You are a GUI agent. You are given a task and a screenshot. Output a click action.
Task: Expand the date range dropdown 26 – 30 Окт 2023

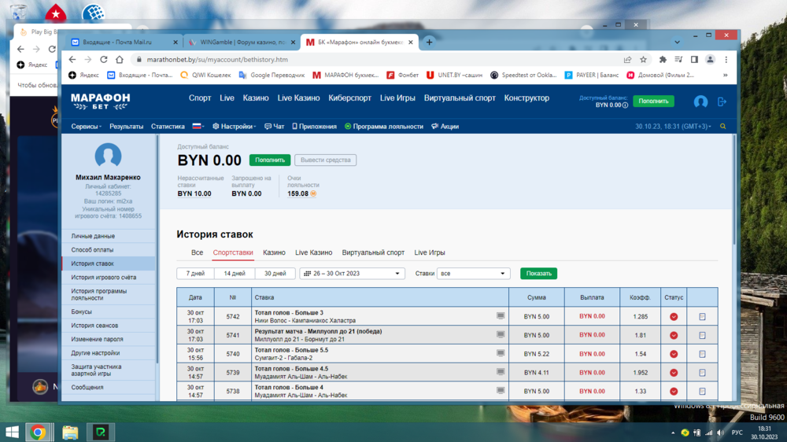[x=352, y=274]
